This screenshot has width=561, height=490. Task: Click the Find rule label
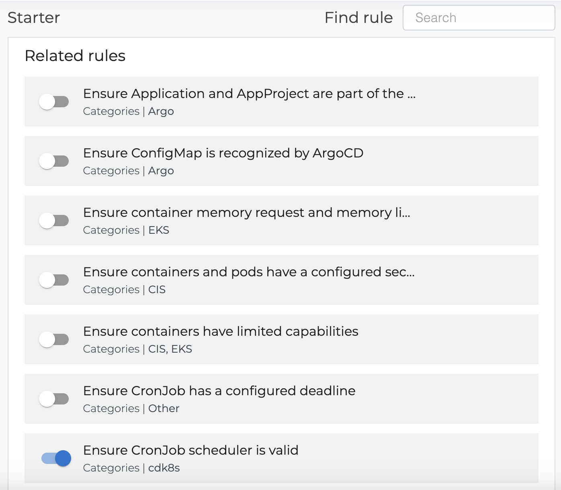(358, 18)
